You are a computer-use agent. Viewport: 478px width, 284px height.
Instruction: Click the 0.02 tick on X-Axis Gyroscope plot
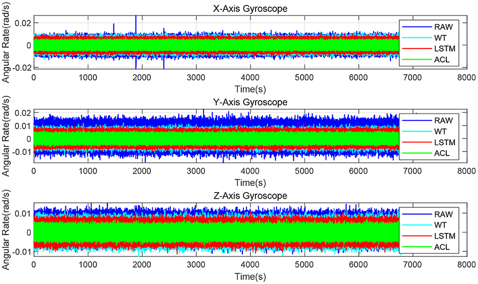pyautogui.click(x=23, y=23)
